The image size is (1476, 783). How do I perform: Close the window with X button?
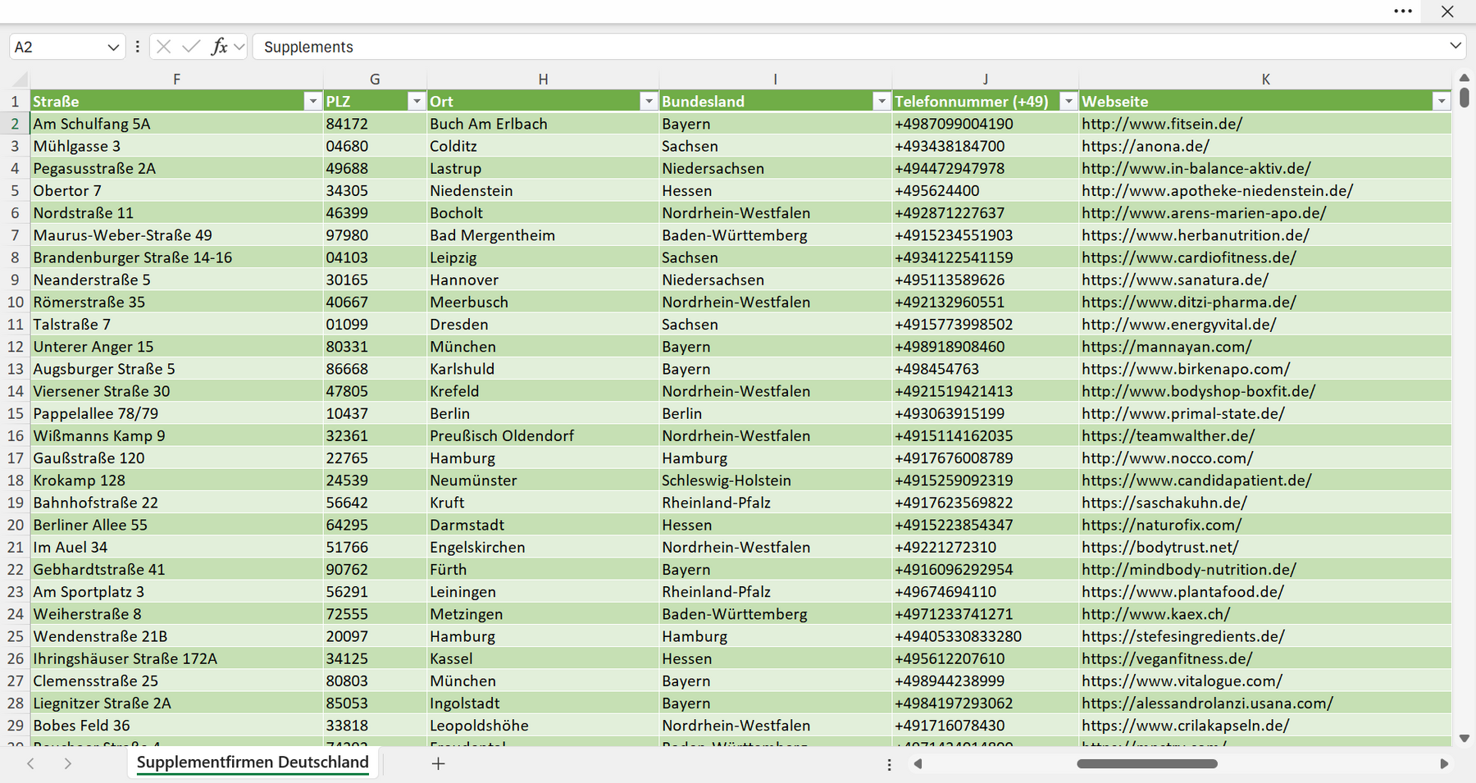pos(1447,11)
